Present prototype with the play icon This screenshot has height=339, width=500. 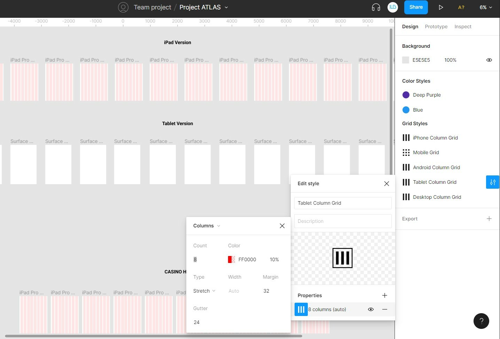point(441,7)
